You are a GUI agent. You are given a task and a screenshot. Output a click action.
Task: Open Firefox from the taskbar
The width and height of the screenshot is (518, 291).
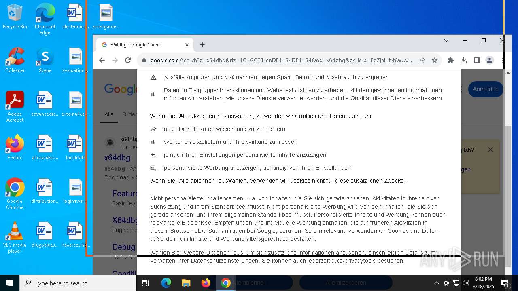206,283
